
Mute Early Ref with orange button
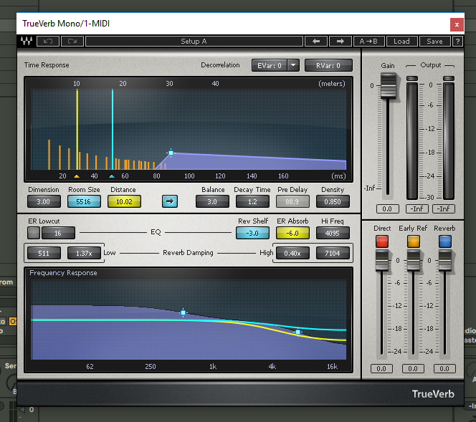[x=413, y=241]
